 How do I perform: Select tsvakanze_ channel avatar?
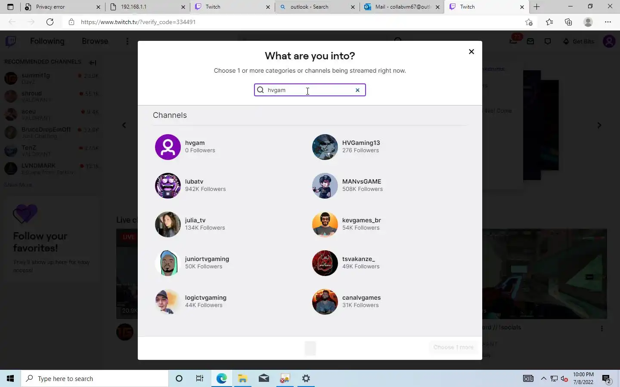pos(325,263)
